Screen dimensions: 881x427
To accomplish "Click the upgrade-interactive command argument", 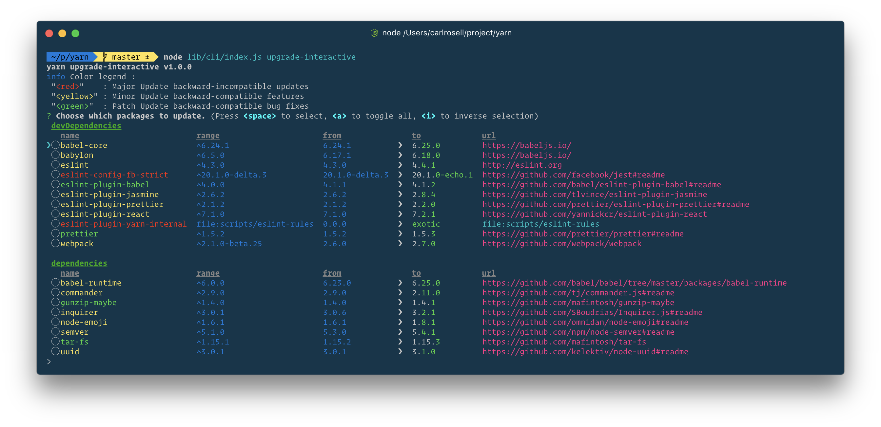I will (311, 57).
